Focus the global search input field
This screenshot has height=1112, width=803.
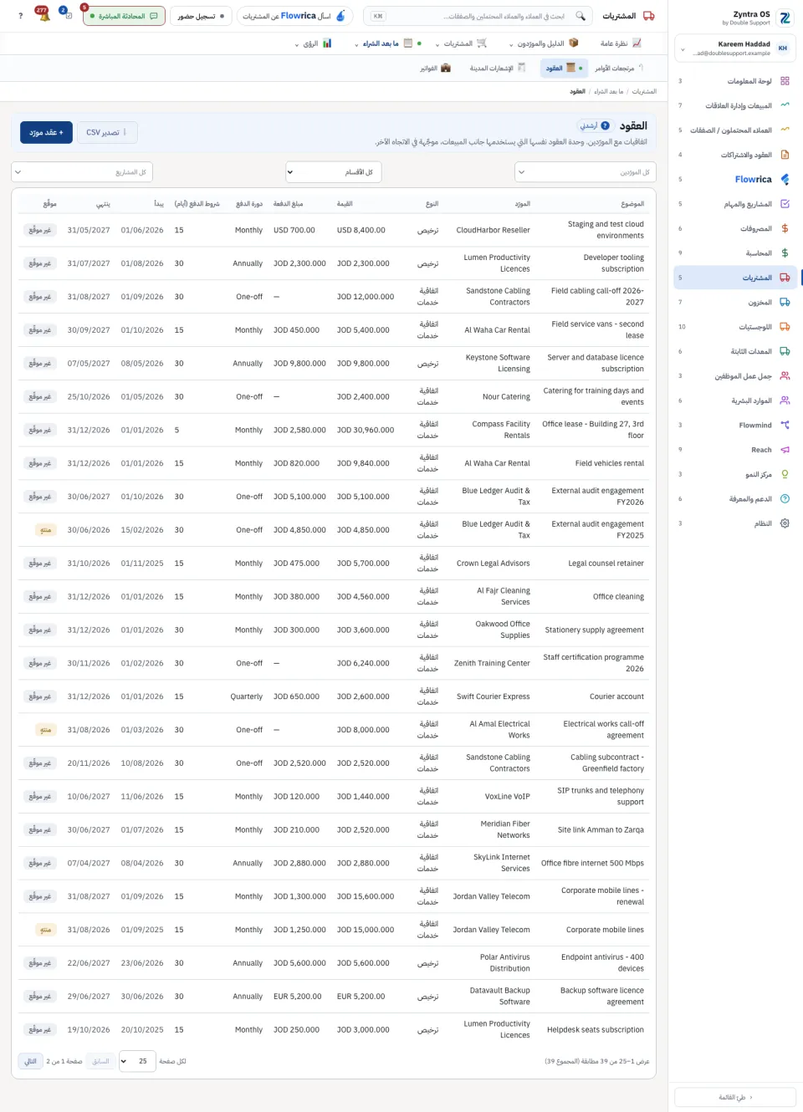(478, 16)
